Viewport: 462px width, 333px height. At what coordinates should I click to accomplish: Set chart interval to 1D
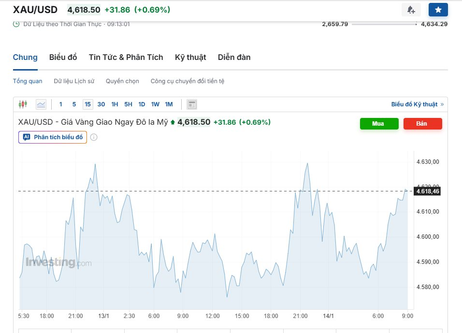142,104
